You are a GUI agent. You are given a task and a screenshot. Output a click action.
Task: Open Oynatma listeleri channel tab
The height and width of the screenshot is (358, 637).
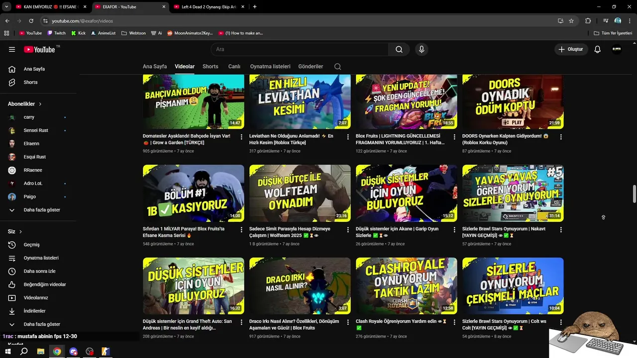point(270,67)
